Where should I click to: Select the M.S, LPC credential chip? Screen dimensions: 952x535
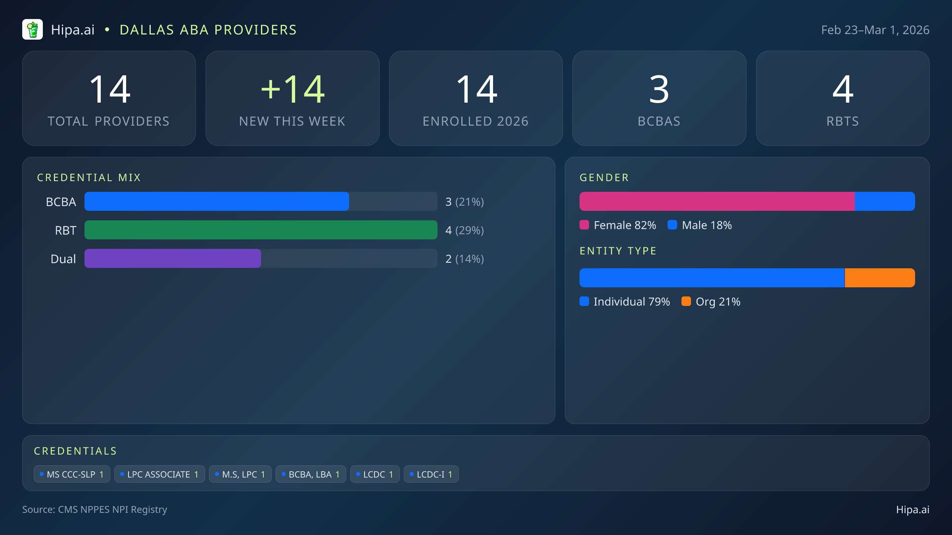click(240, 474)
